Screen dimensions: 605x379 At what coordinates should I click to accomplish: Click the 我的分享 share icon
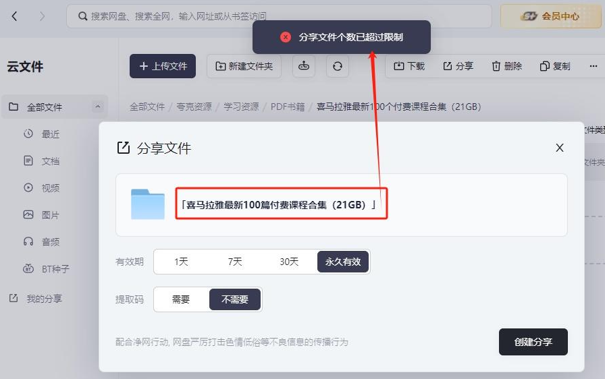14,298
